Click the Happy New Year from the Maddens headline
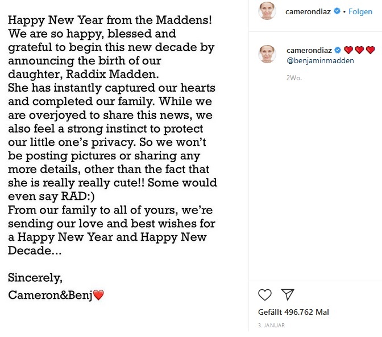This screenshot has height=337, width=382. (x=110, y=20)
